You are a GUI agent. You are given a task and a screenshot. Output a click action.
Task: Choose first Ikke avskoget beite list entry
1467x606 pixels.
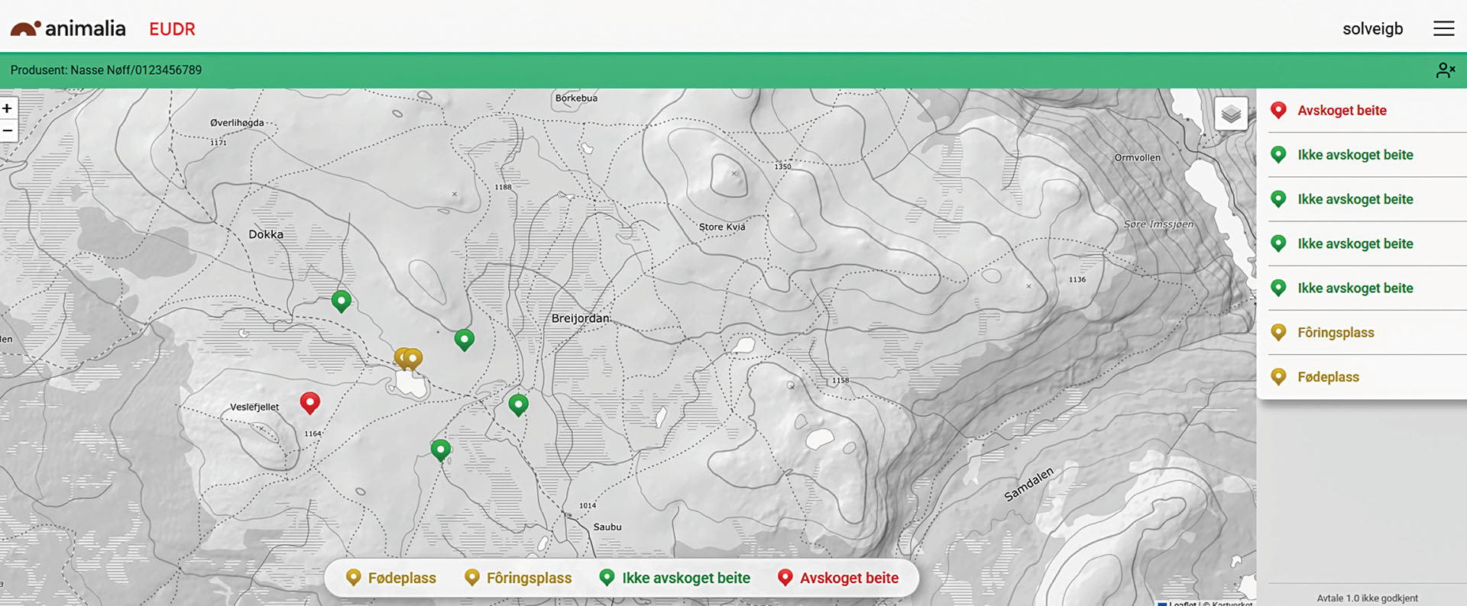tap(1355, 155)
